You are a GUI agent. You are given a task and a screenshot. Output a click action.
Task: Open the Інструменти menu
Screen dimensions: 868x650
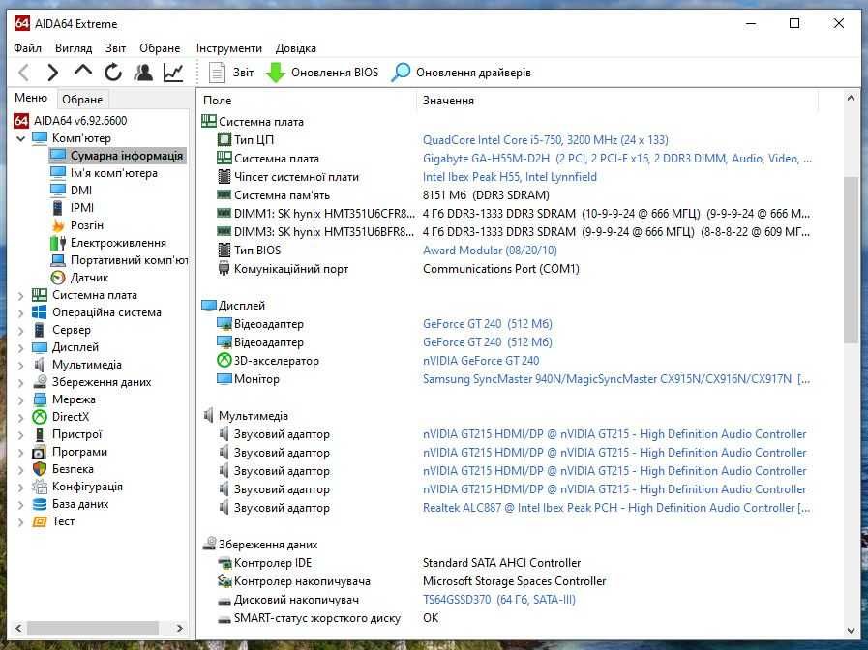[229, 48]
